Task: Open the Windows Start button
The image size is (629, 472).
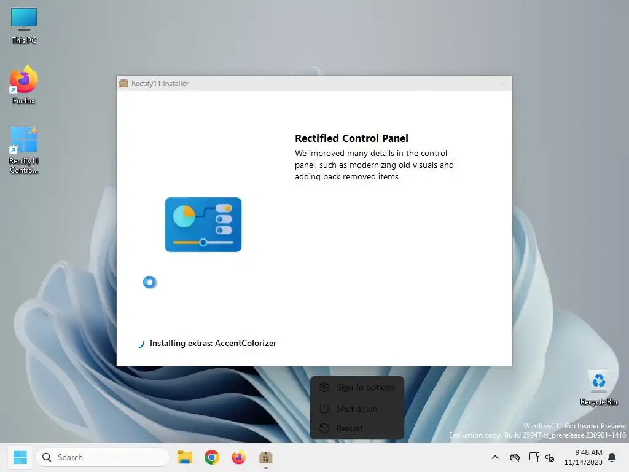Action: click(x=20, y=457)
